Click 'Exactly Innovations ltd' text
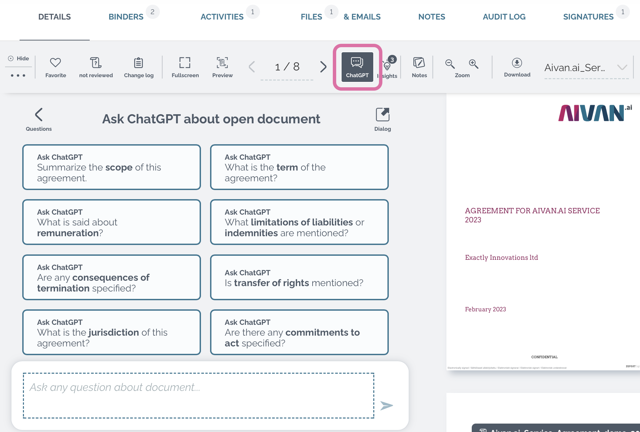 click(501, 257)
